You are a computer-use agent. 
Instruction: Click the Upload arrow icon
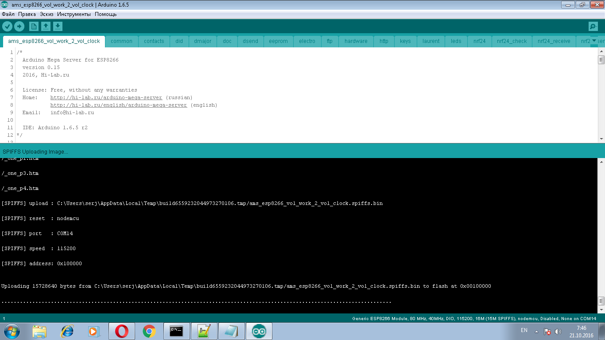[x=19, y=27]
